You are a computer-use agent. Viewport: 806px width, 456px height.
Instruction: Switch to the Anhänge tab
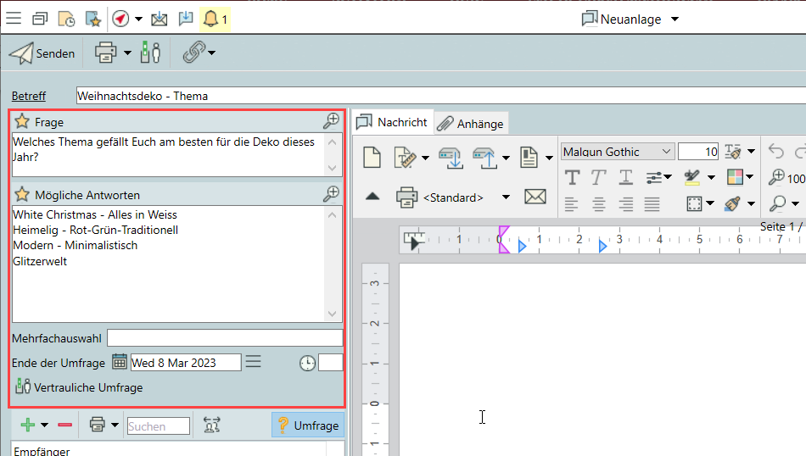(471, 124)
